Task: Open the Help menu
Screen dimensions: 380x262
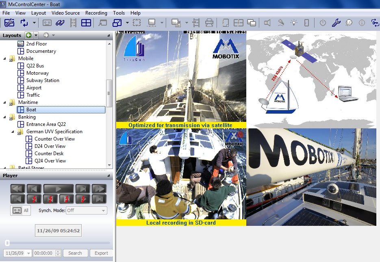Action: (135, 13)
